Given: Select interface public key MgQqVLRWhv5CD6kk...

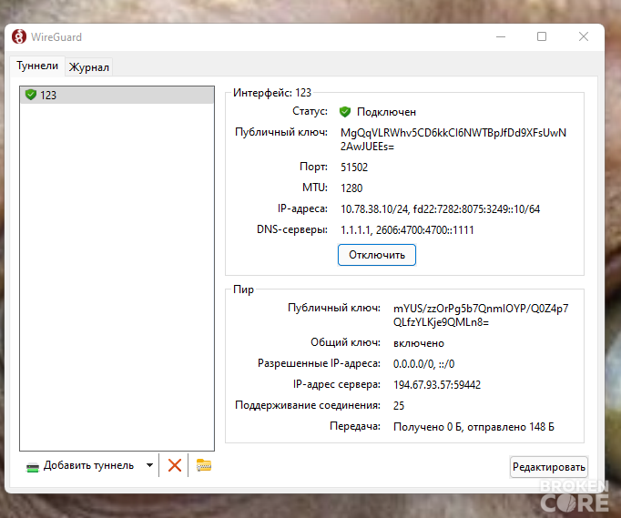Looking at the screenshot, I should [x=453, y=139].
